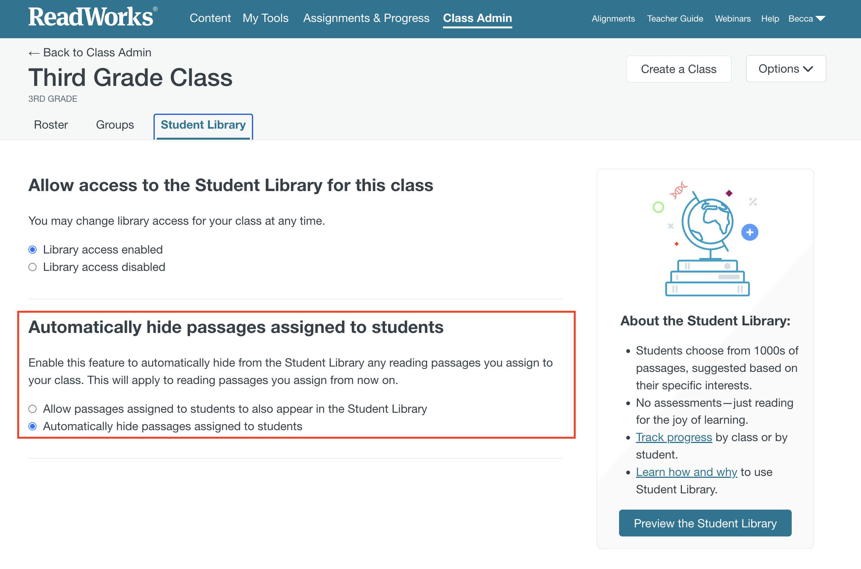Click the back arrow to Class Admin
The image size is (861, 569).
click(x=34, y=53)
